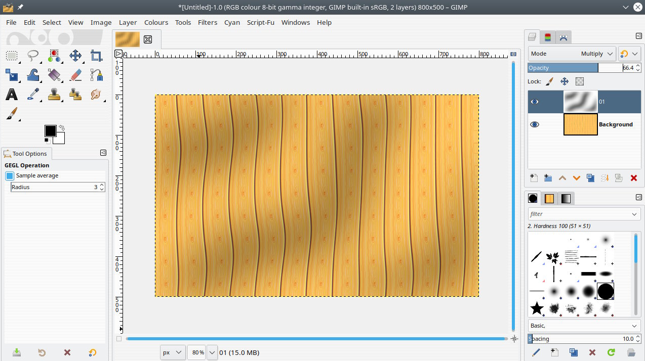Image resolution: width=645 pixels, height=361 pixels.
Task: Select the Paths tool
Action: click(x=96, y=75)
